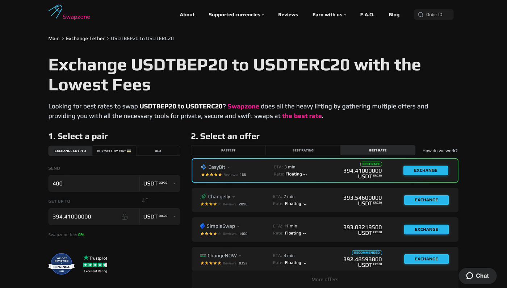Swap currencies with the up-down arrows icon

tap(145, 200)
